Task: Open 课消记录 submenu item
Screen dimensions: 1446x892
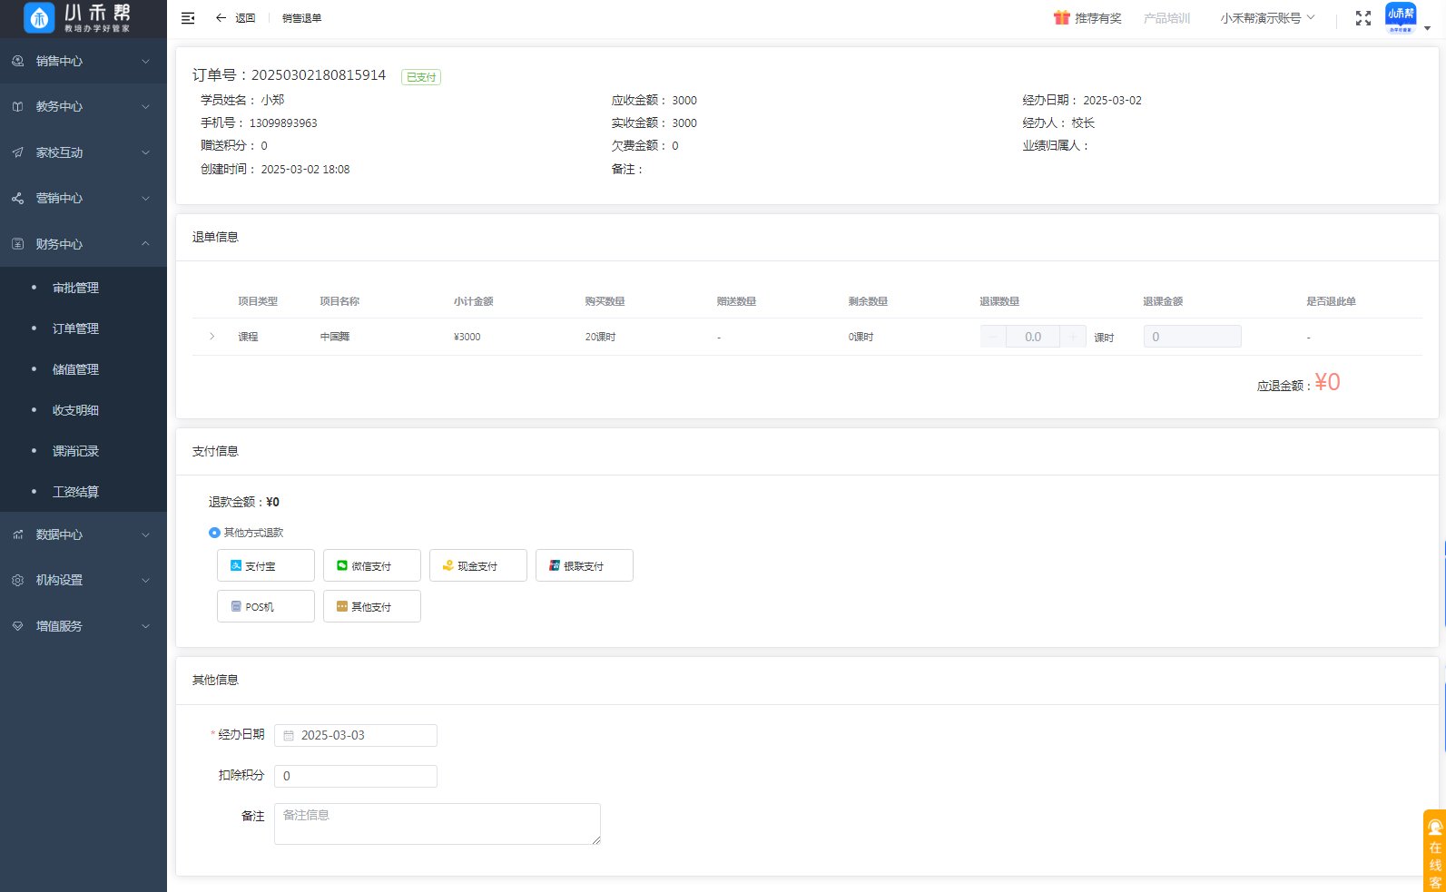Action: coord(75,451)
